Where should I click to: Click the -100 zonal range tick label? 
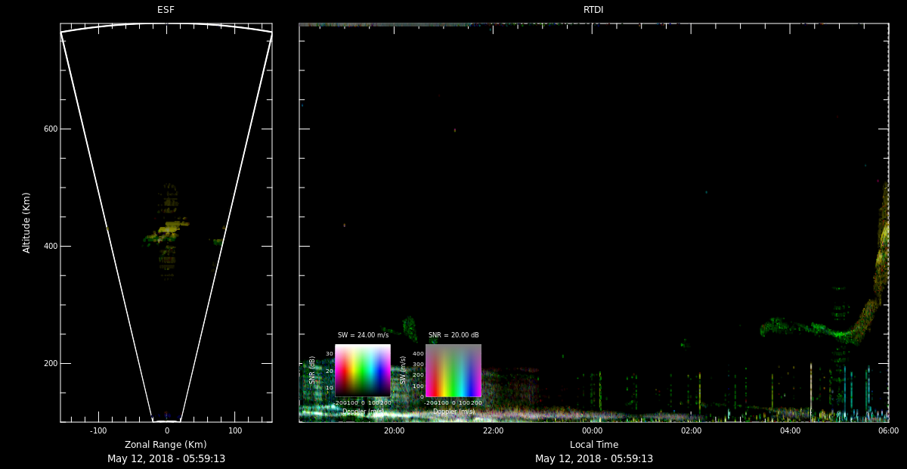tap(98, 430)
